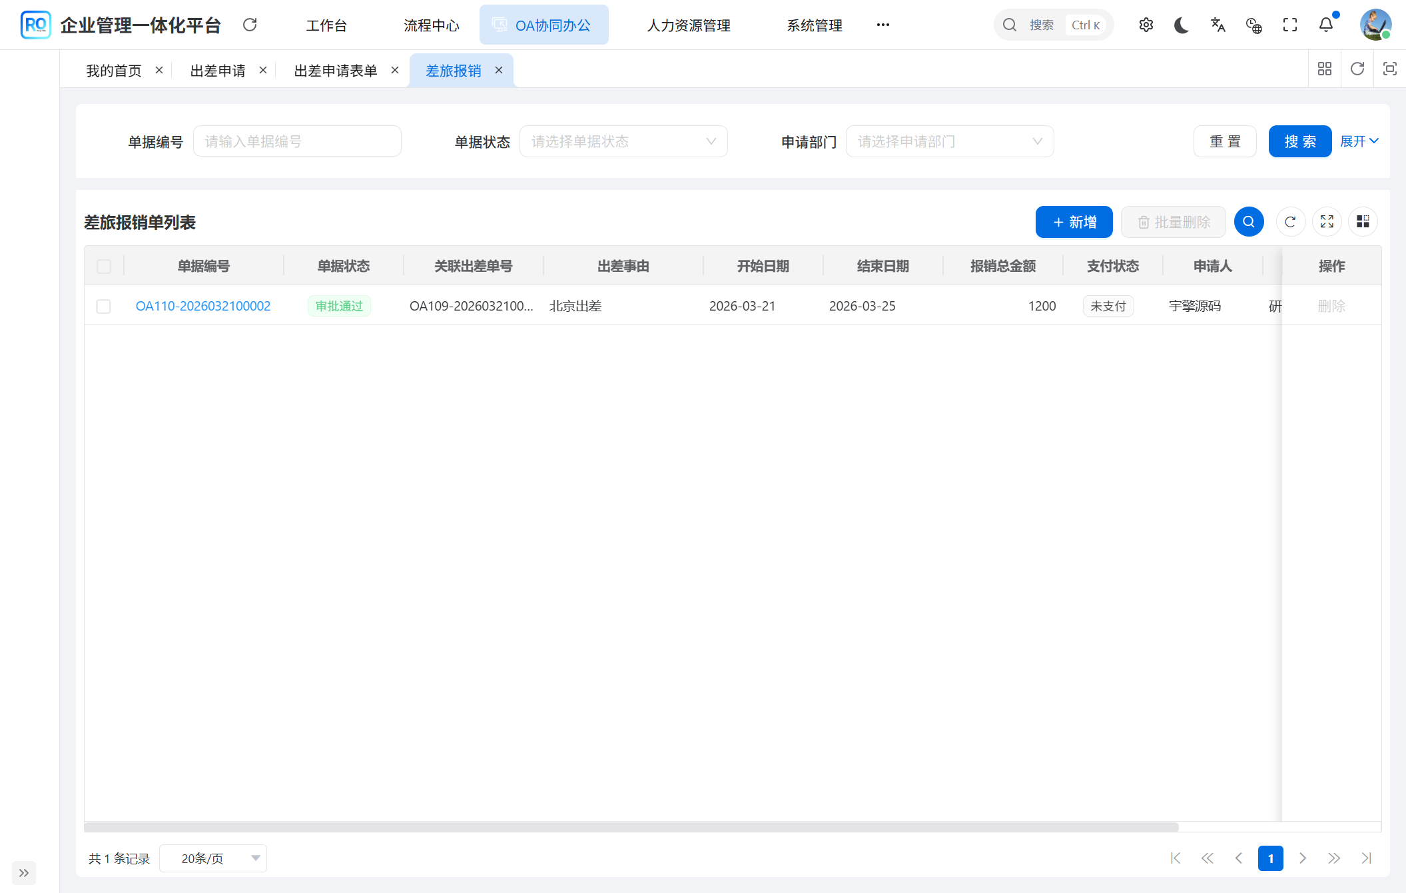Enter fullscreen via header icon

click(1290, 25)
